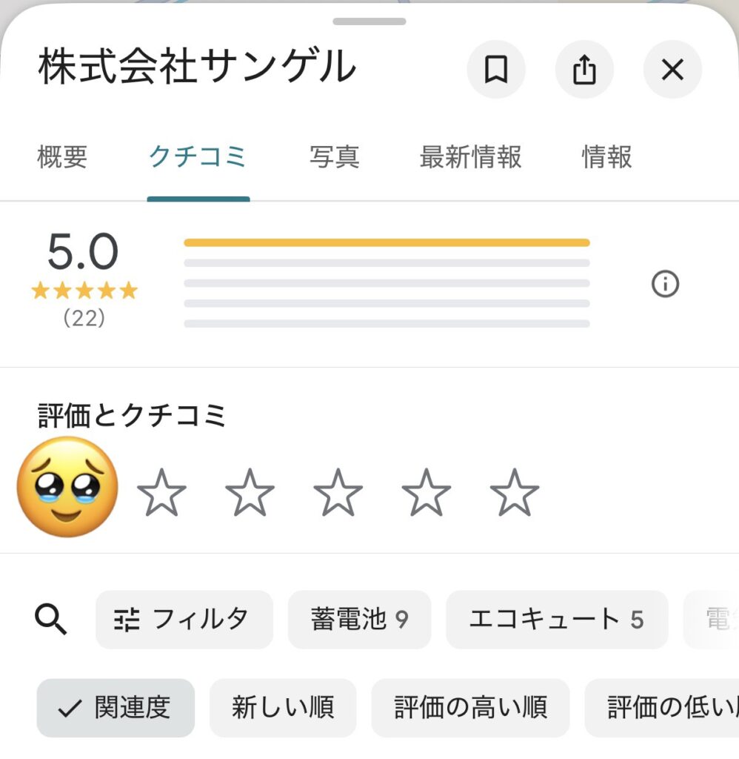The image size is (739, 759).
Task: Go to the 最新情報 tab
Action: coord(470,157)
